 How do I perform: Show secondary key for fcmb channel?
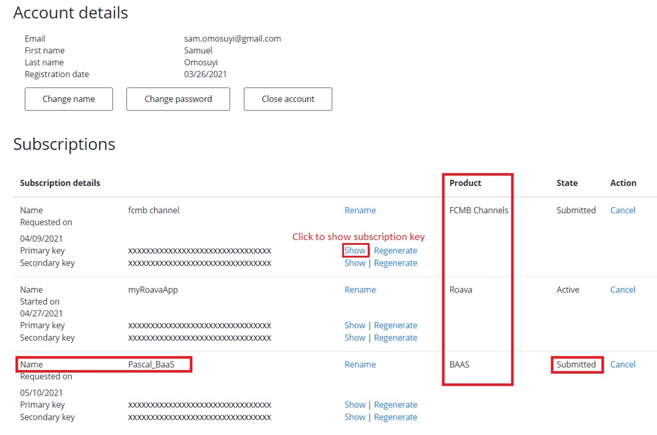(x=355, y=263)
